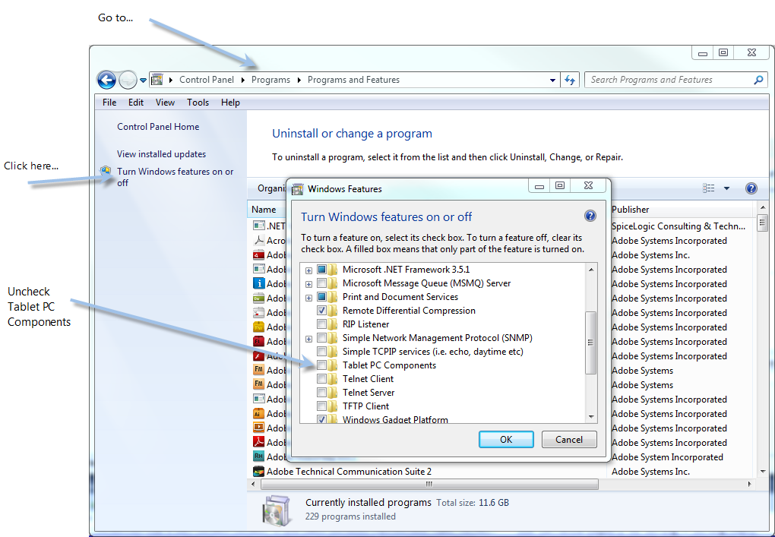
Task: Click the shield icon beside Turn Windows features
Action: coord(106,172)
